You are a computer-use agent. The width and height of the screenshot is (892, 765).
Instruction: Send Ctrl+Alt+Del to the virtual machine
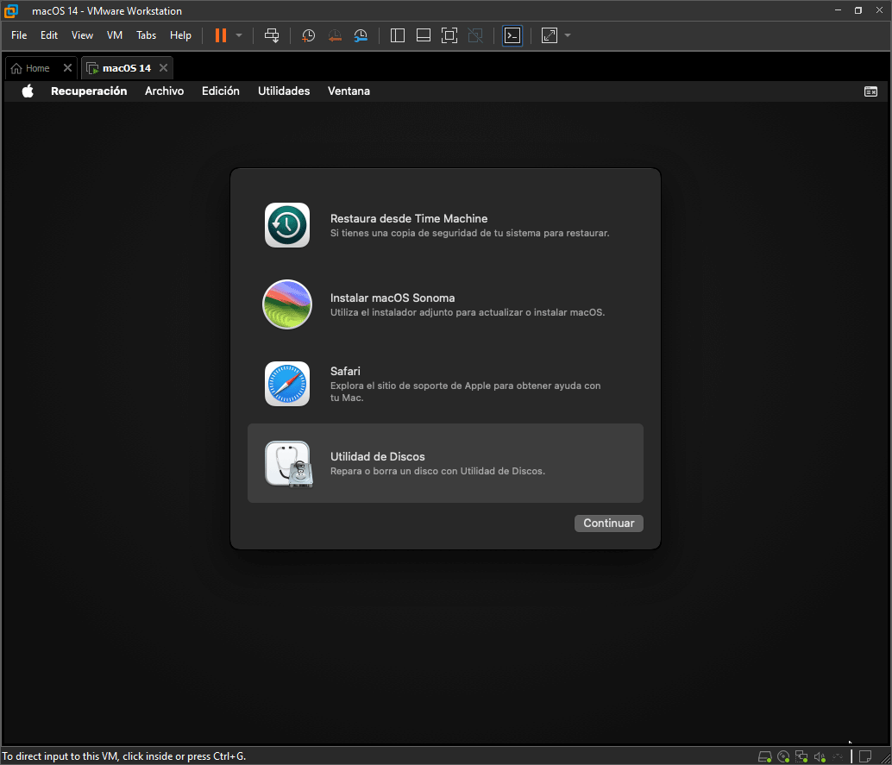(272, 35)
